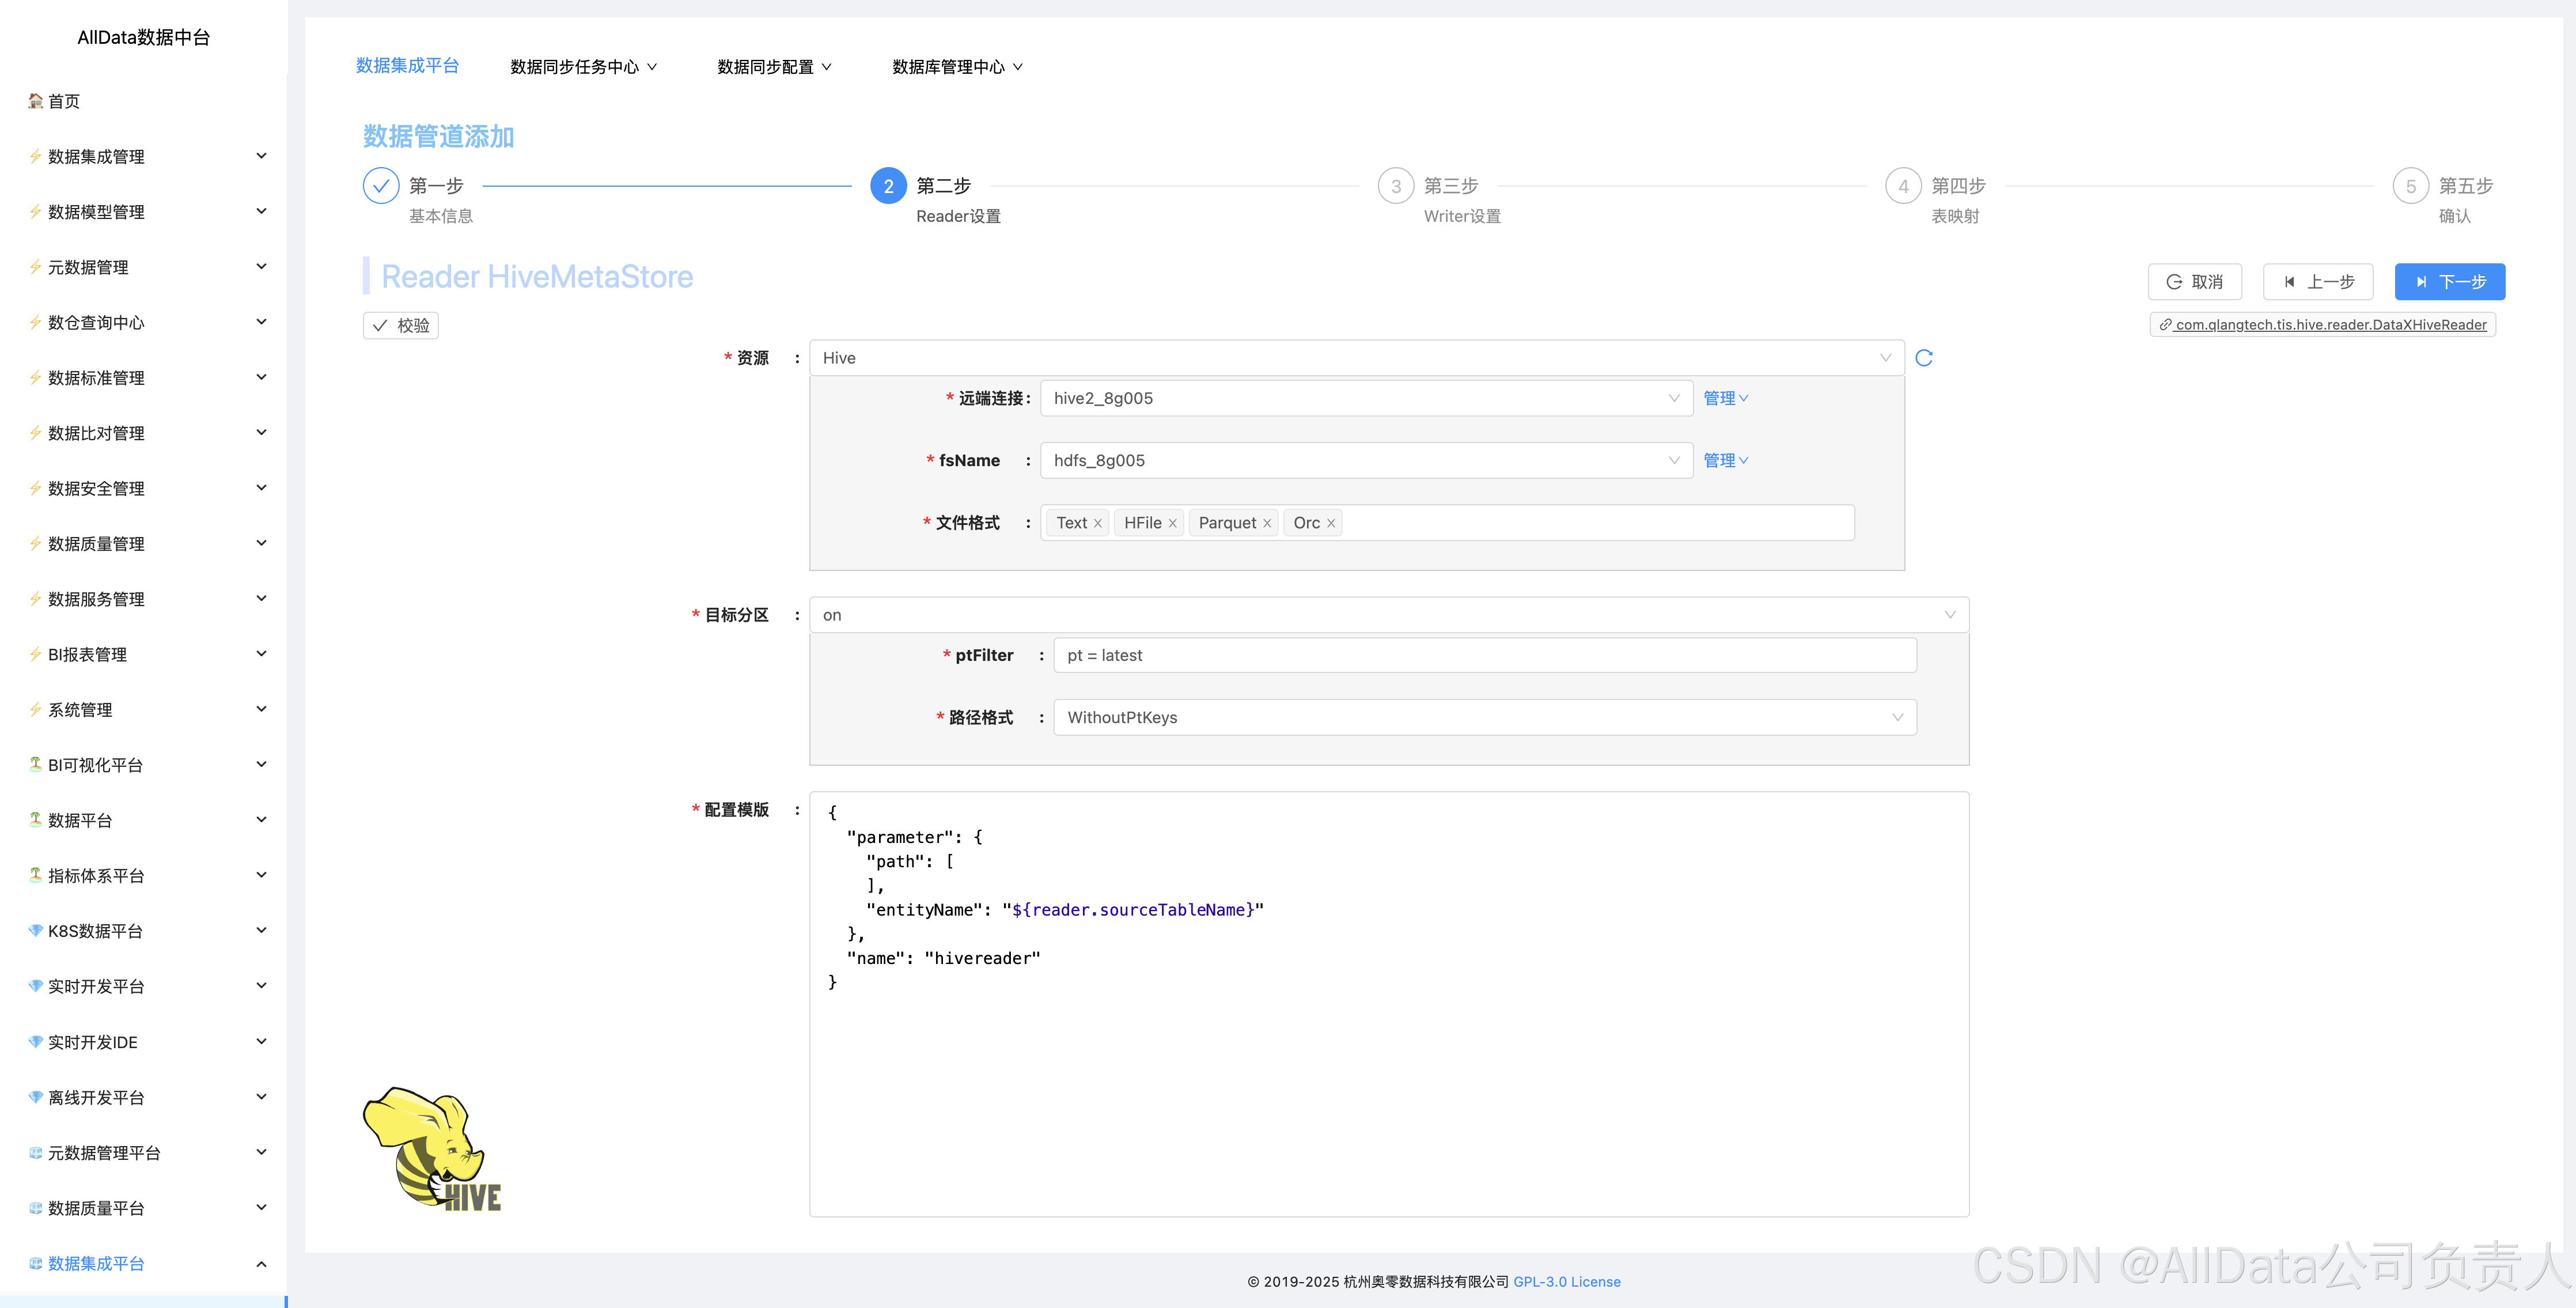Open the 数据库管理中心 menu
This screenshot has width=2576, height=1308.
[957, 67]
